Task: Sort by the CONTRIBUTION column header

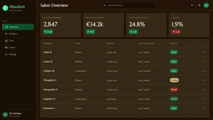Action: 146,43
